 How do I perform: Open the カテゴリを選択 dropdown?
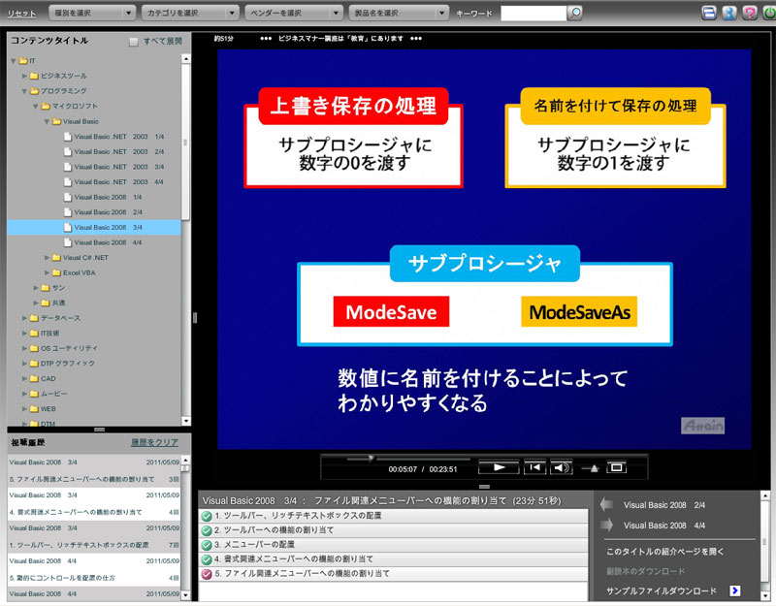pos(189,13)
